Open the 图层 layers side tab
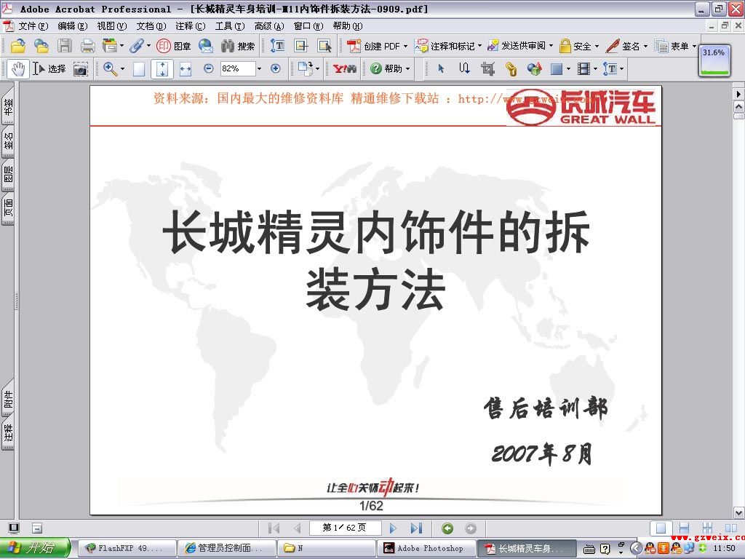 (8, 175)
